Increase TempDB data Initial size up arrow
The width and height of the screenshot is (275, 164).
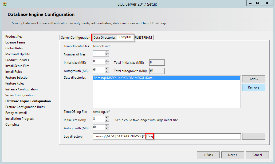click(107, 60)
